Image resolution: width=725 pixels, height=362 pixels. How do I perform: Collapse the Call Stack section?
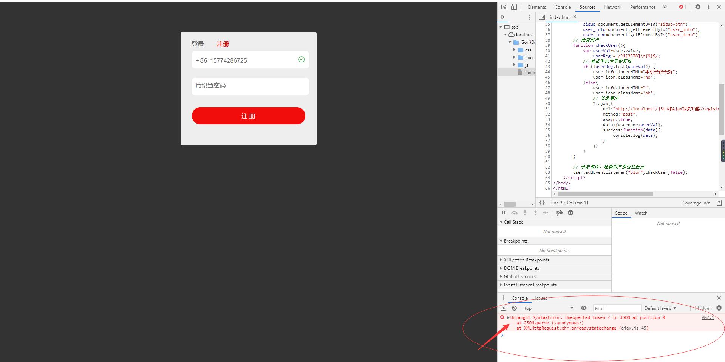tap(554, 222)
